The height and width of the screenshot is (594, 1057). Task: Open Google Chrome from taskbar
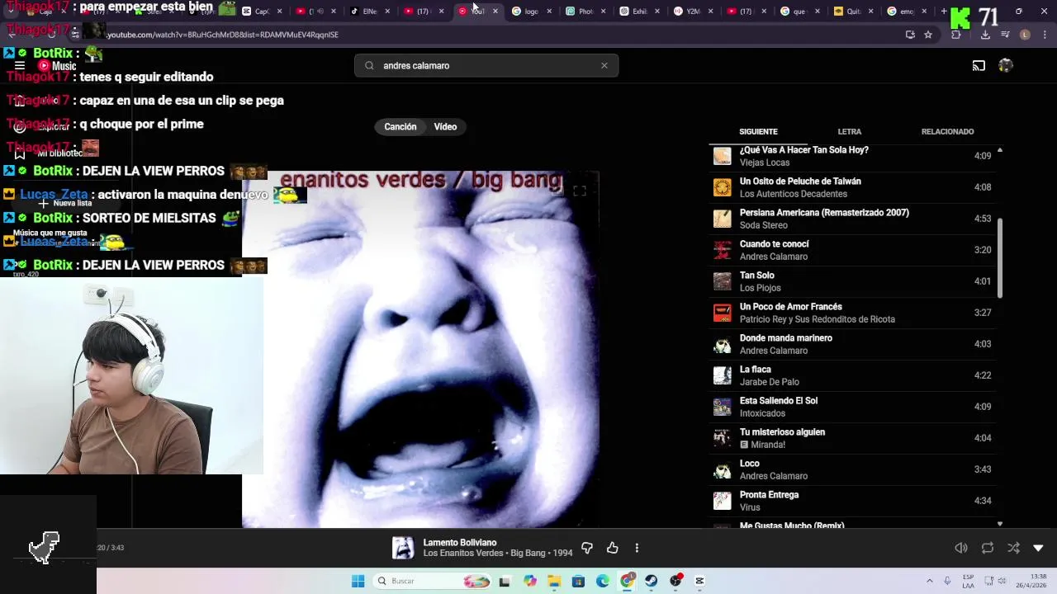[x=627, y=581]
